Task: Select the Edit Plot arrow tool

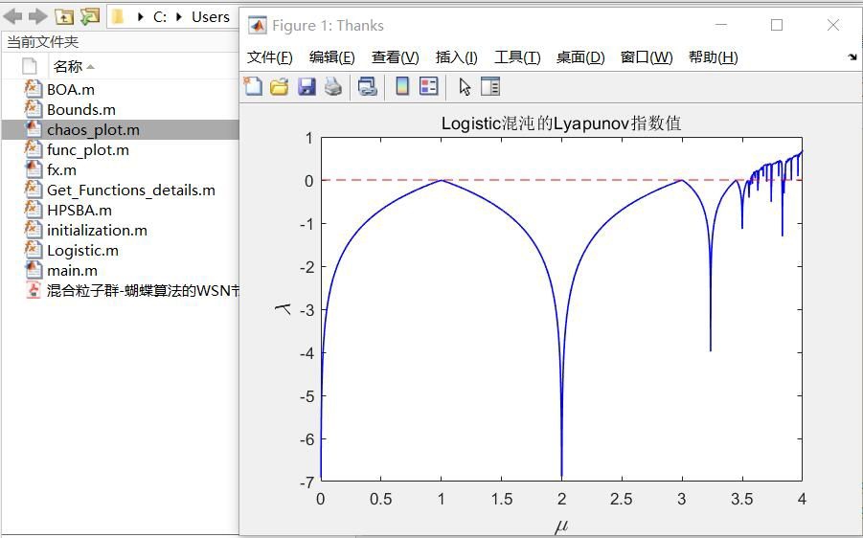Action: (x=465, y=87)
